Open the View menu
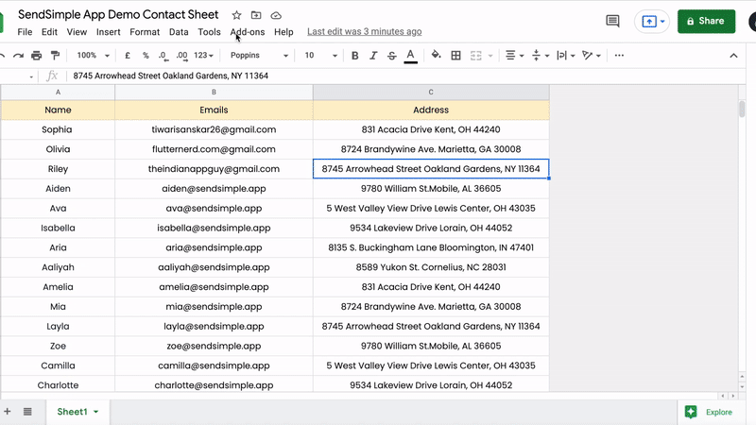Screen dimensions: 756x425 coord(77,32)
